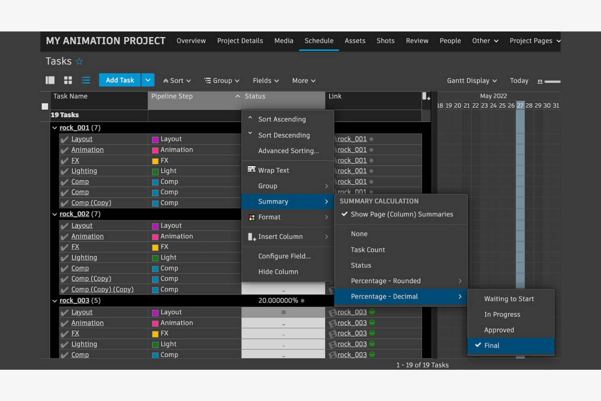Screen dimensions: 601x401
Task: Adjust the Gantt zoom slider
Action: [x=549, y=80]
